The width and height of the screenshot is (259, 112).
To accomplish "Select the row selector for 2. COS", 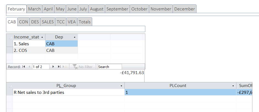I will 9,51.
